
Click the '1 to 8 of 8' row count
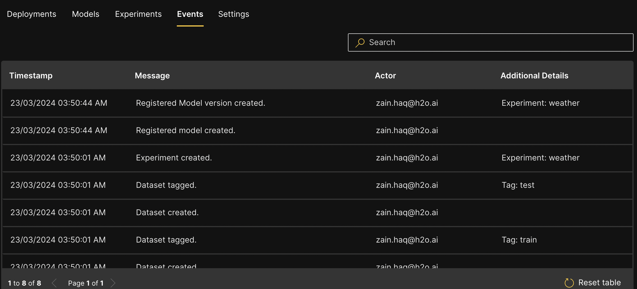[x=25, y=283]
